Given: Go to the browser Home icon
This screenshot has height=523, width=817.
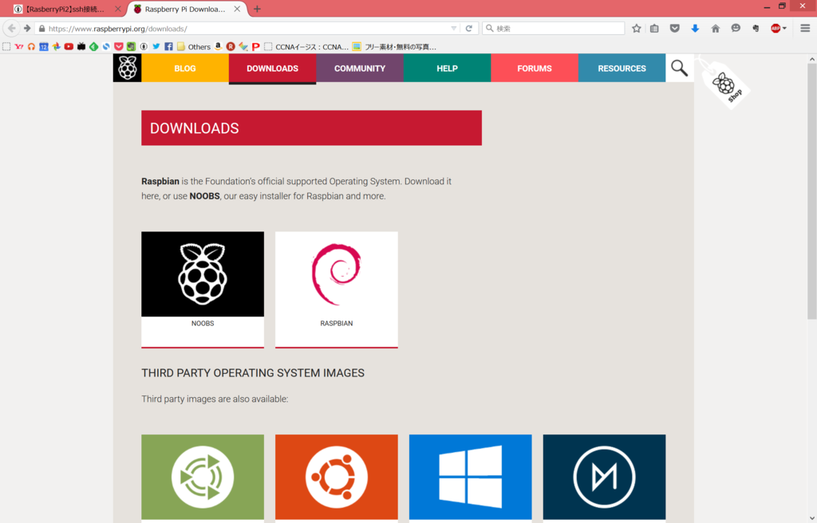Looking at the screenshot, I should 716,28.
